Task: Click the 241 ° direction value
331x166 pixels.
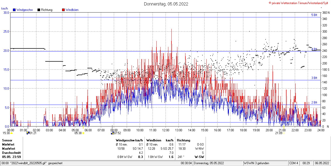Action: click(x=181, y=157)
